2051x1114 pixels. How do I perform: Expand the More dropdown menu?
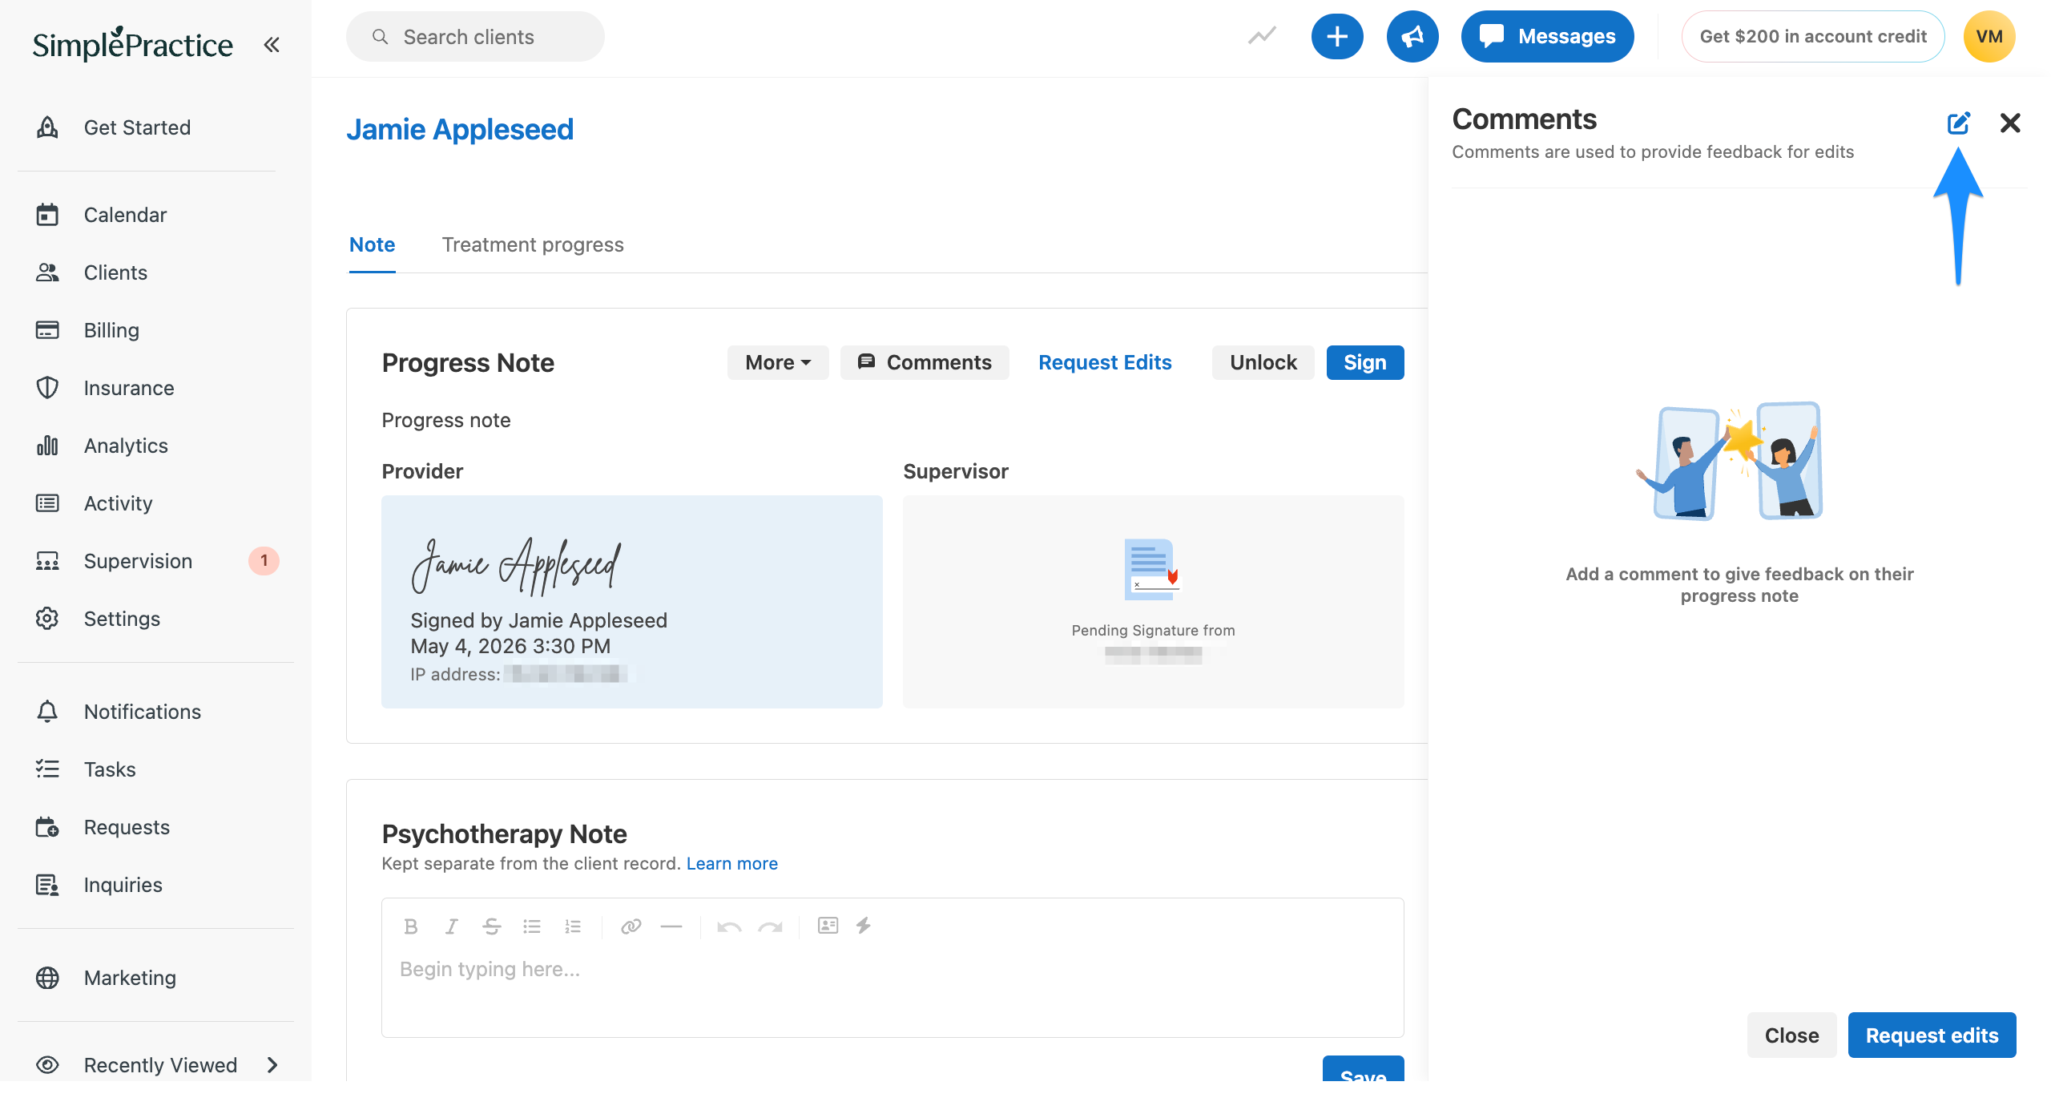pos(778,362)
